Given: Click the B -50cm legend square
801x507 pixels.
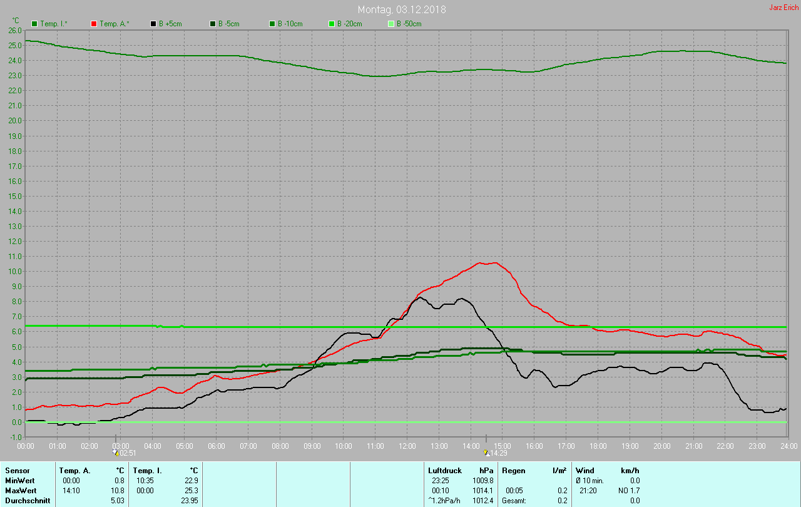Looking at the screenshot, I should [391, 24].
